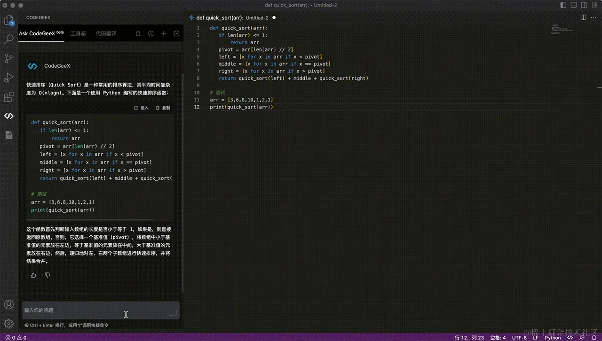Click the editor line starting with left =
The width and height of the screenshot is (602, 341).
coord(270,57)
